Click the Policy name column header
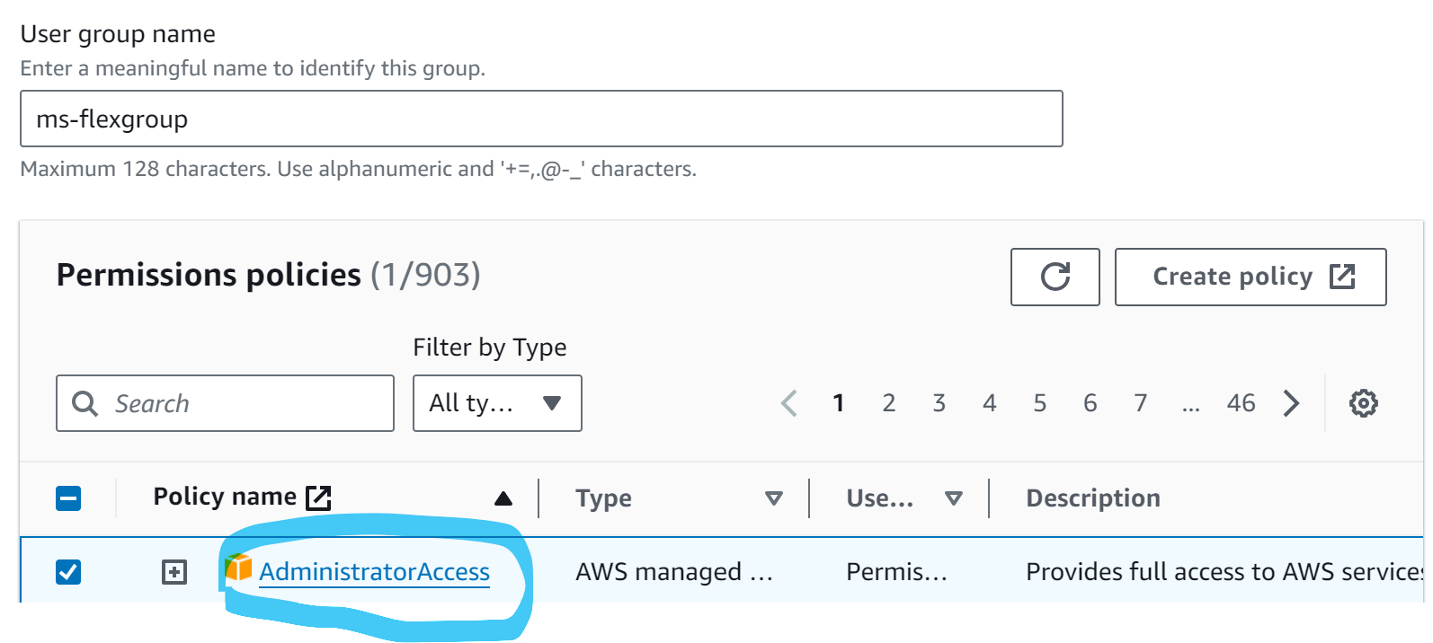This screenshot has width=1433, height=643. pyautogui.click(x=225, y=497)
